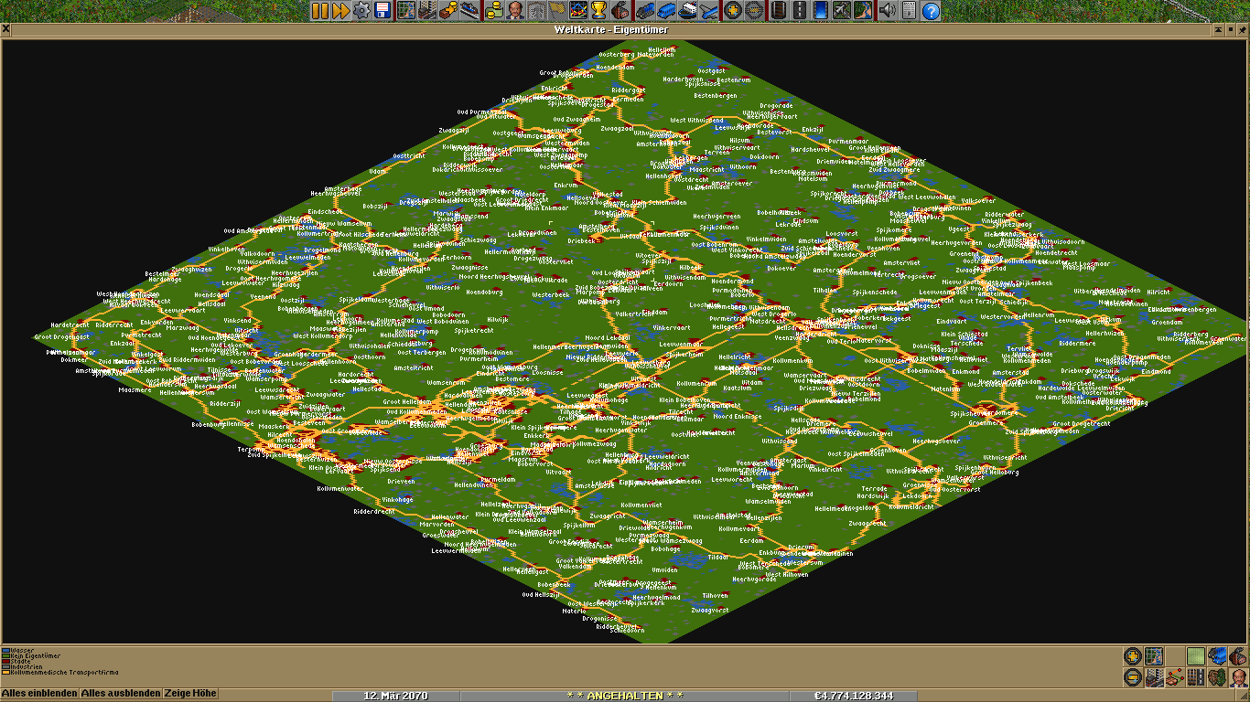Screen dimensions: 1250x702
Task: Open the league table trophy icon
Action: 598,11
